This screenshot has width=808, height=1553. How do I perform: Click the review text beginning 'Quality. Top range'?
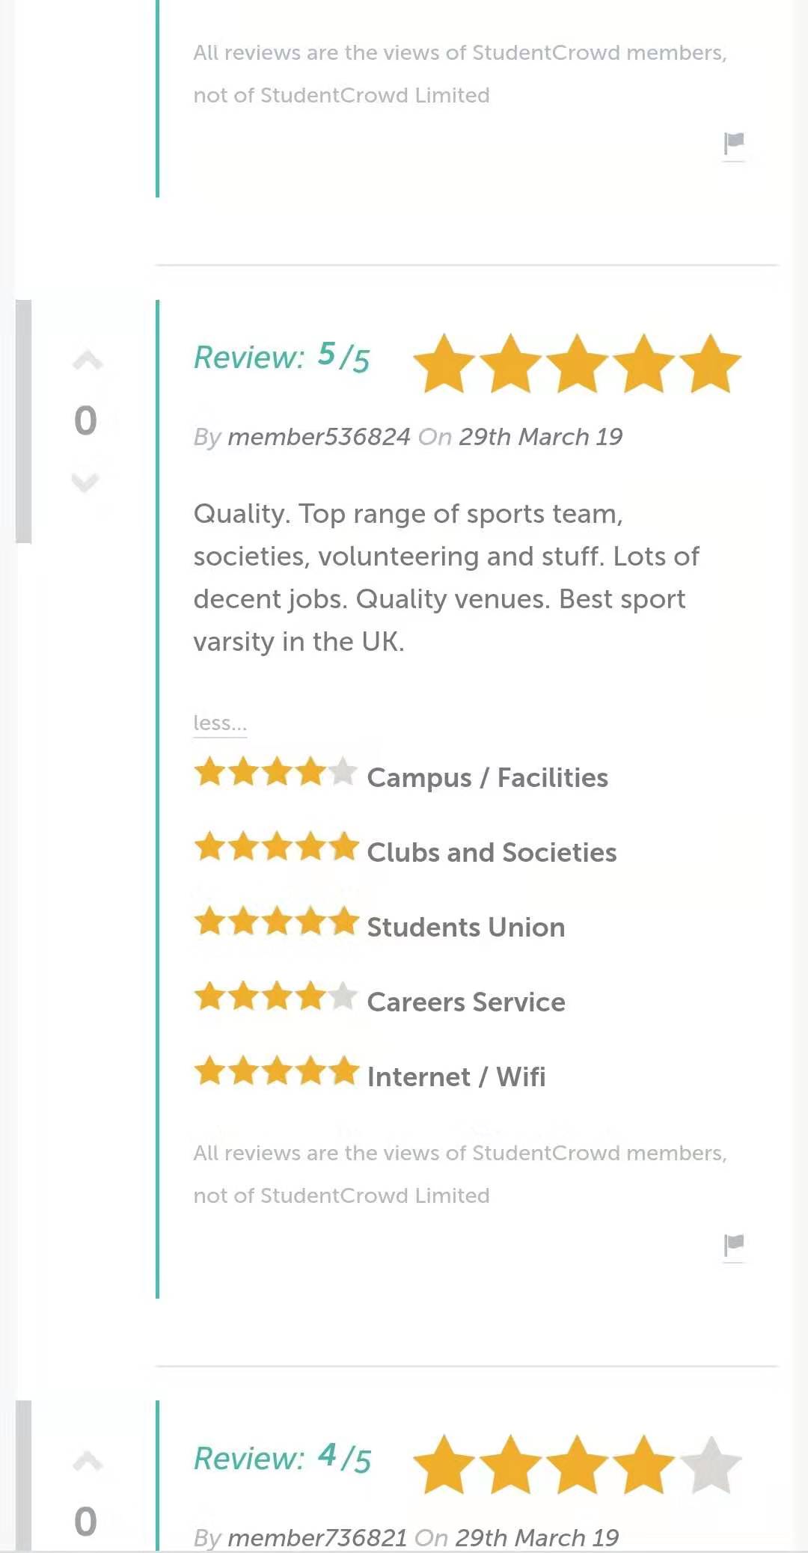(x=445, y=578)
